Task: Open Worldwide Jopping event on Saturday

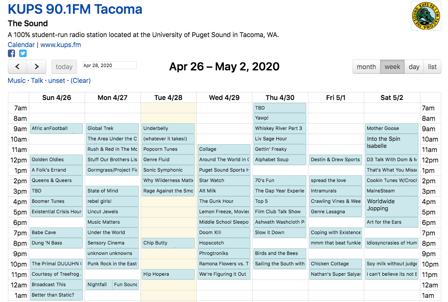Action: pos(391,206)
